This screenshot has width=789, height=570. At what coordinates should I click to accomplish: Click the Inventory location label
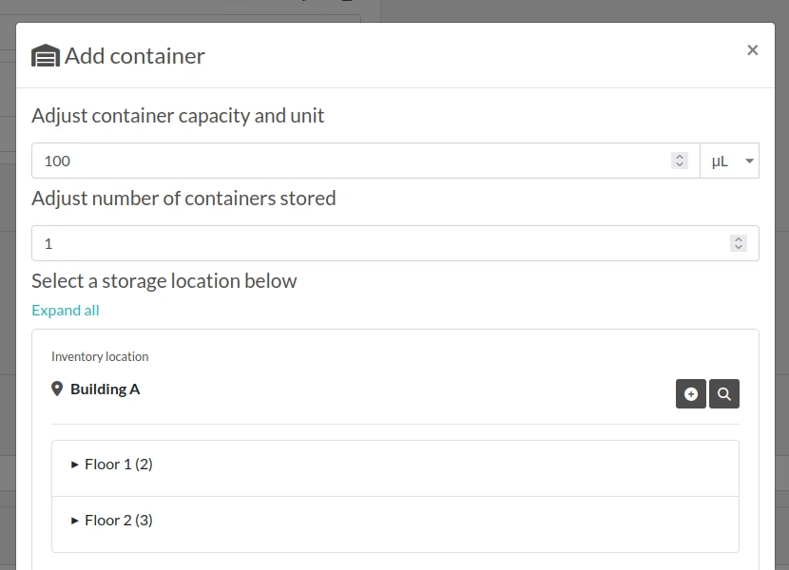pyautogui.click(x=100, y=356)
